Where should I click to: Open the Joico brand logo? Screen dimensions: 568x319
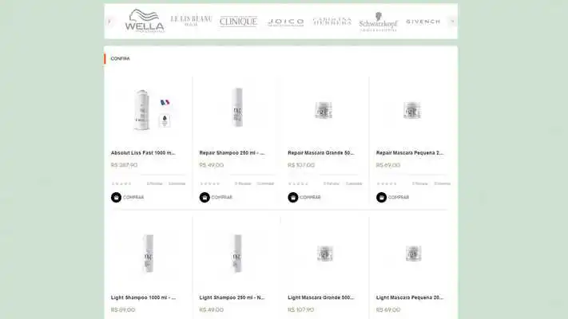pos(285,22)
